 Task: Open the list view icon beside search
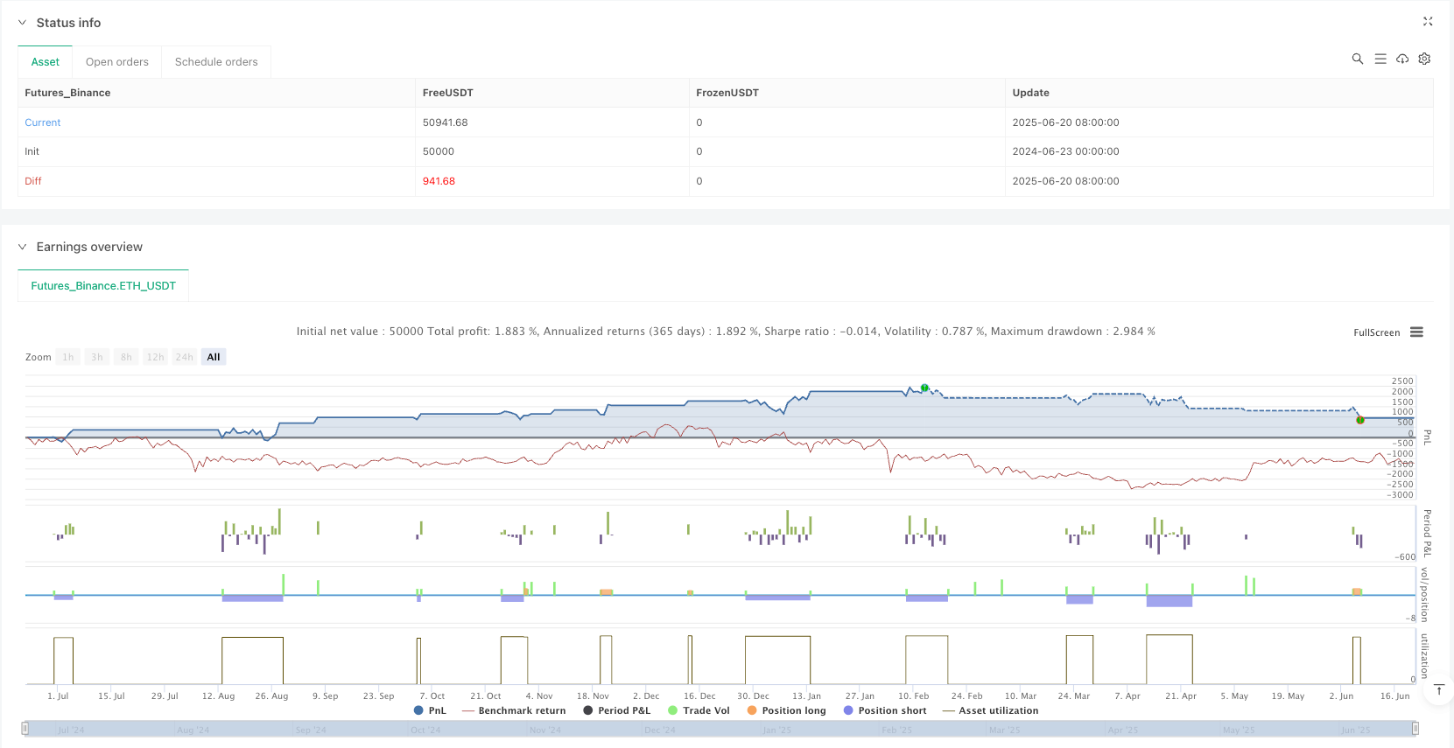coord(1380,59)
